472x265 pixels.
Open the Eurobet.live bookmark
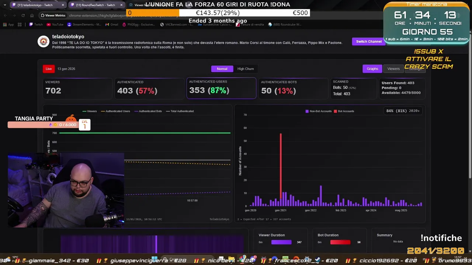pyautogui.click(x=216, y=25)
